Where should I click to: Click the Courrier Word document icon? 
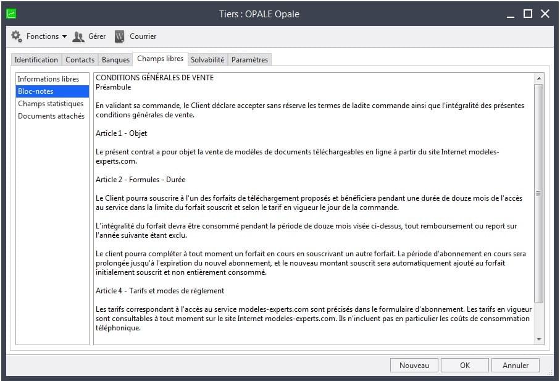pyautogui.click(x=119, y=36)
